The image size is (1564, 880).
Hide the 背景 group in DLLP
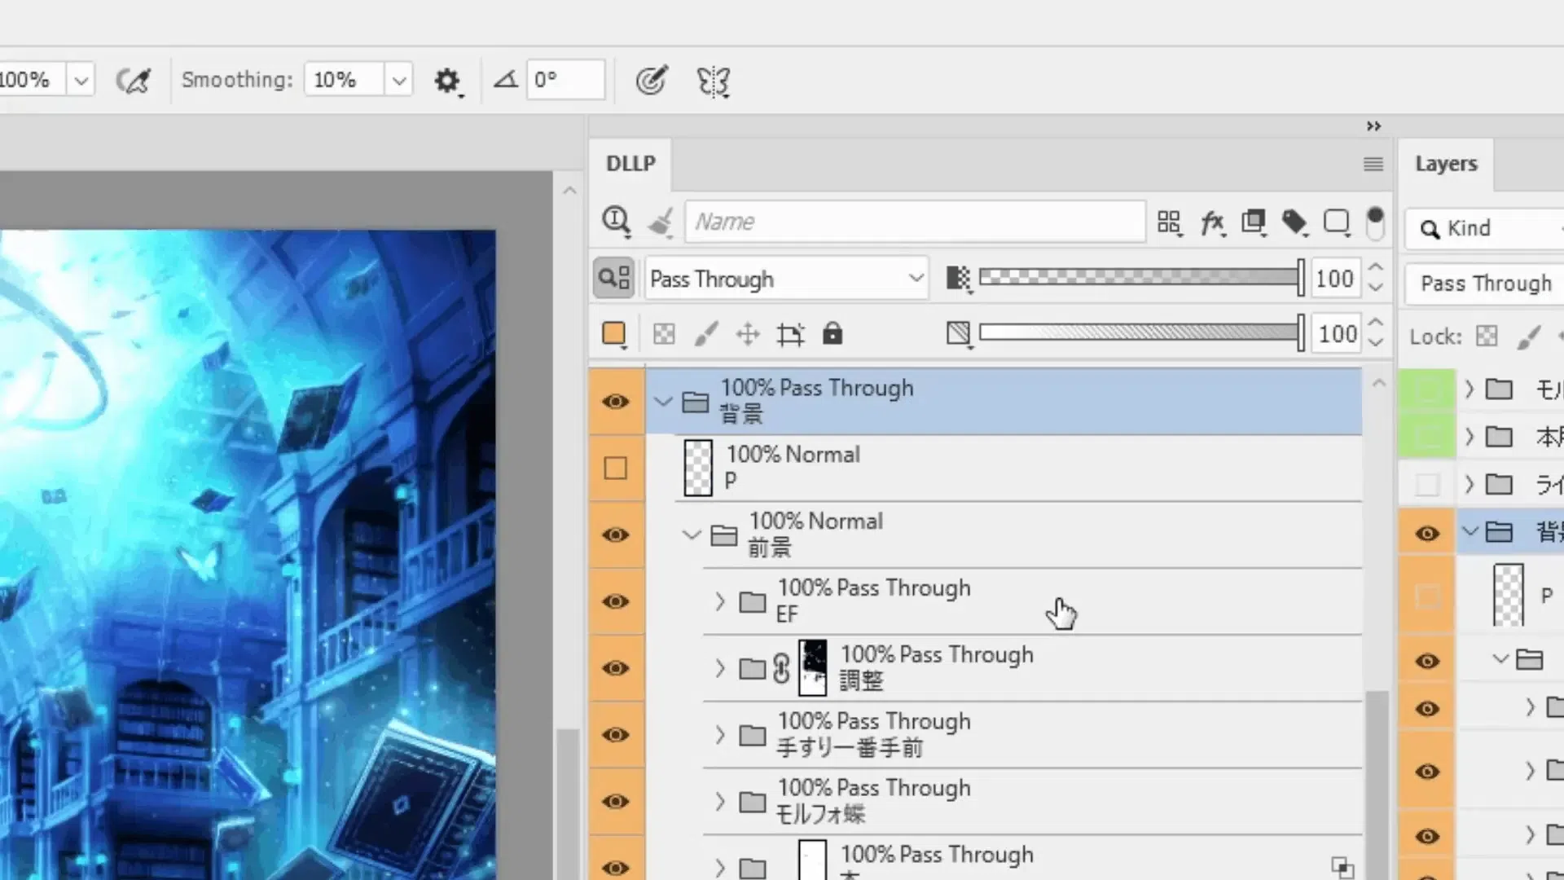click(616, 402)
